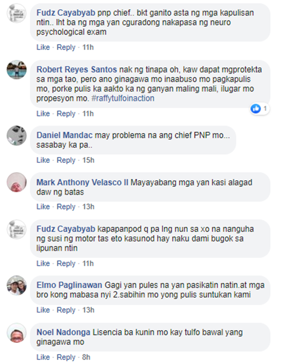Like Robert Reyes Santos's comment
This screenshot has width=287, height=364.
click(43, 114)
